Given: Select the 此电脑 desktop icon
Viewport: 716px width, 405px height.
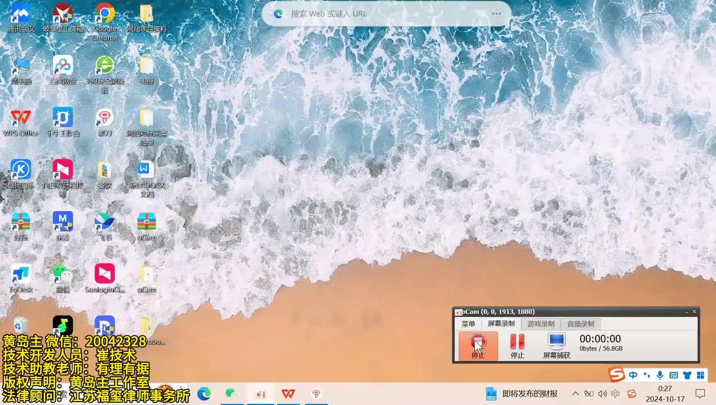Looking at the screenshot, I should (21, 70).
